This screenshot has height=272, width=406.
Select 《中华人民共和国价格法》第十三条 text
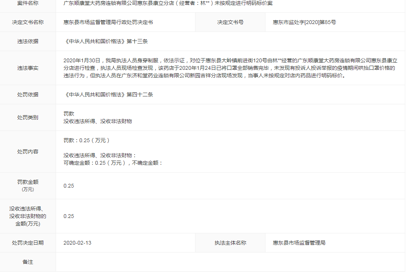pos(106,41)
